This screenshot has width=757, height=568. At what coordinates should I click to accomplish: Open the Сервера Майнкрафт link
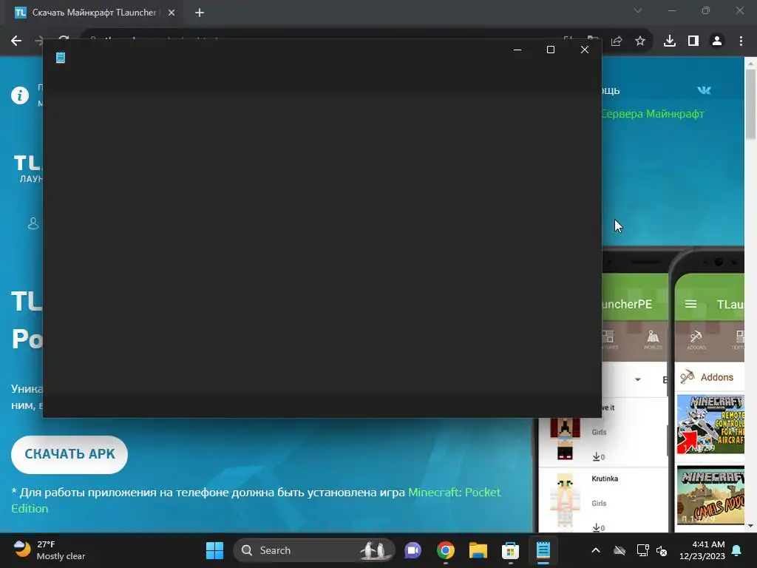click(653, 114)
